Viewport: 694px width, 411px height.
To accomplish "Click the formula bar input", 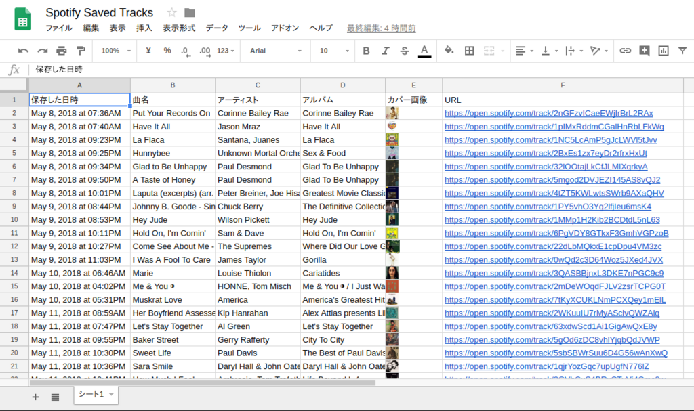I will point(361,70).
